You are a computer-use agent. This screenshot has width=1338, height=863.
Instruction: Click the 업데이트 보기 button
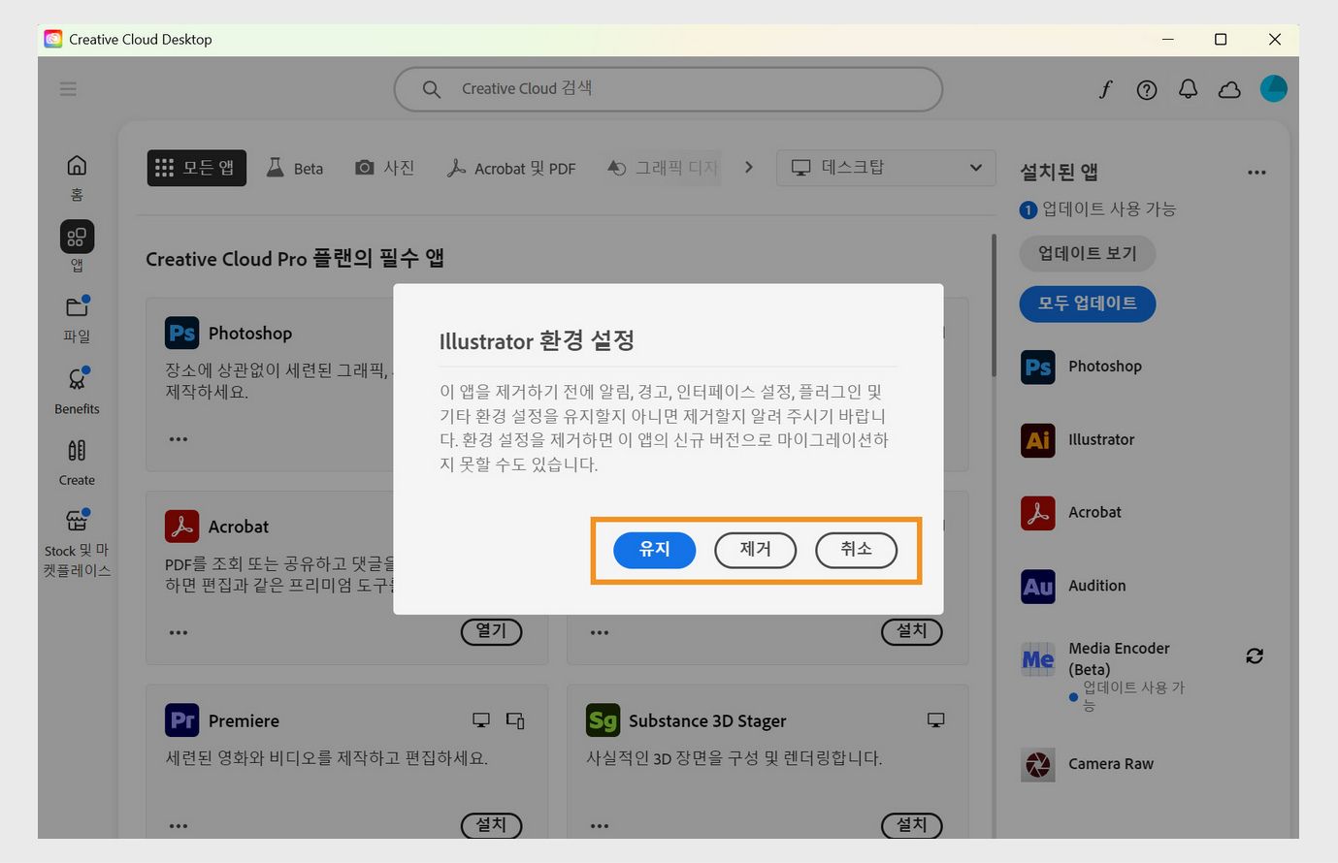click(x=1087, y=253)
